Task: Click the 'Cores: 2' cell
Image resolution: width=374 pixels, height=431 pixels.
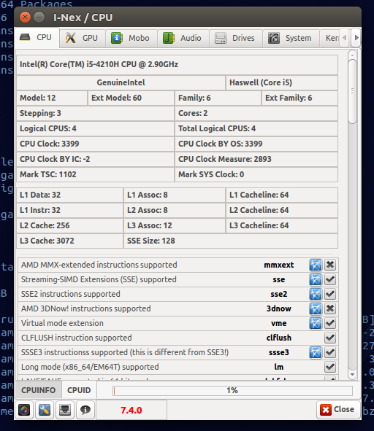Action: coord(256,113)
